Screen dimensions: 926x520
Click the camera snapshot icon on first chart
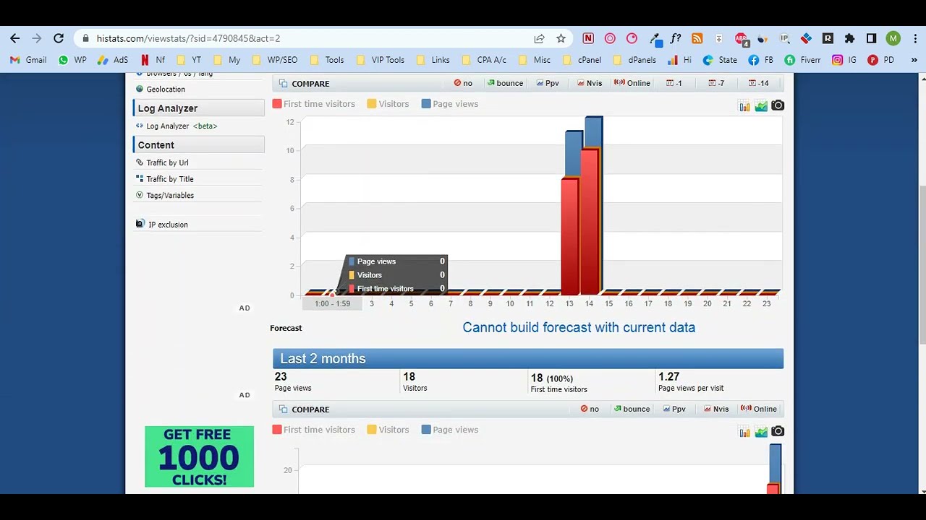tap(778, 105)
